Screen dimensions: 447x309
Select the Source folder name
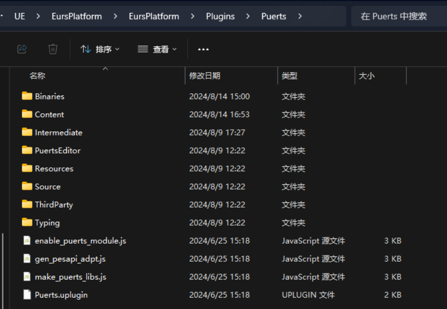coord(47,186)
